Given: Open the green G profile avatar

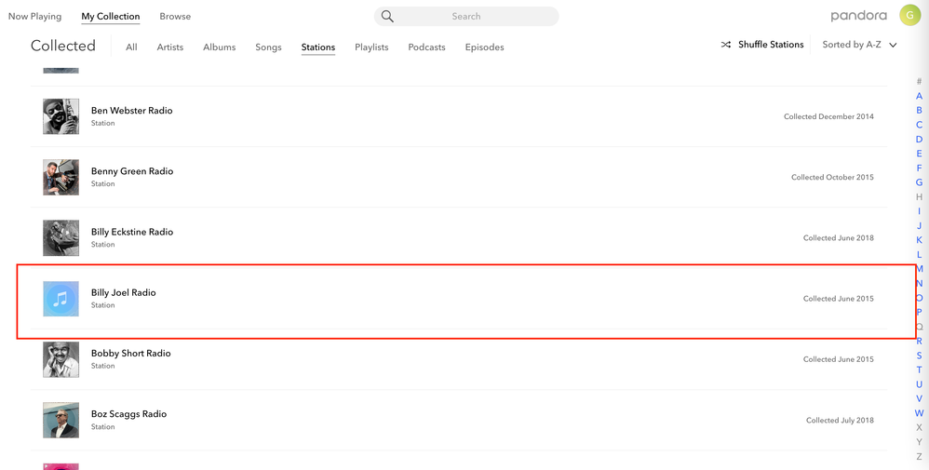Looking at the screenshot, I should point(909,16).
